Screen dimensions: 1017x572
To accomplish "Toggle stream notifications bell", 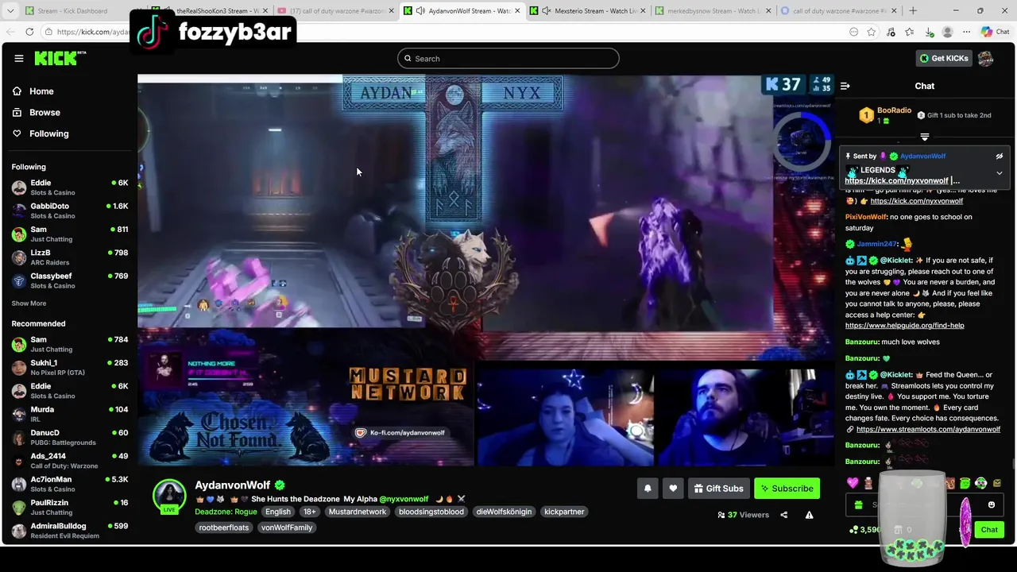I will tap(648, 489).
